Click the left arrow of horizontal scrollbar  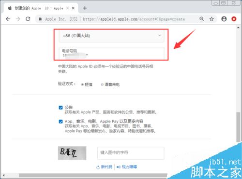[x=4, y=175]
